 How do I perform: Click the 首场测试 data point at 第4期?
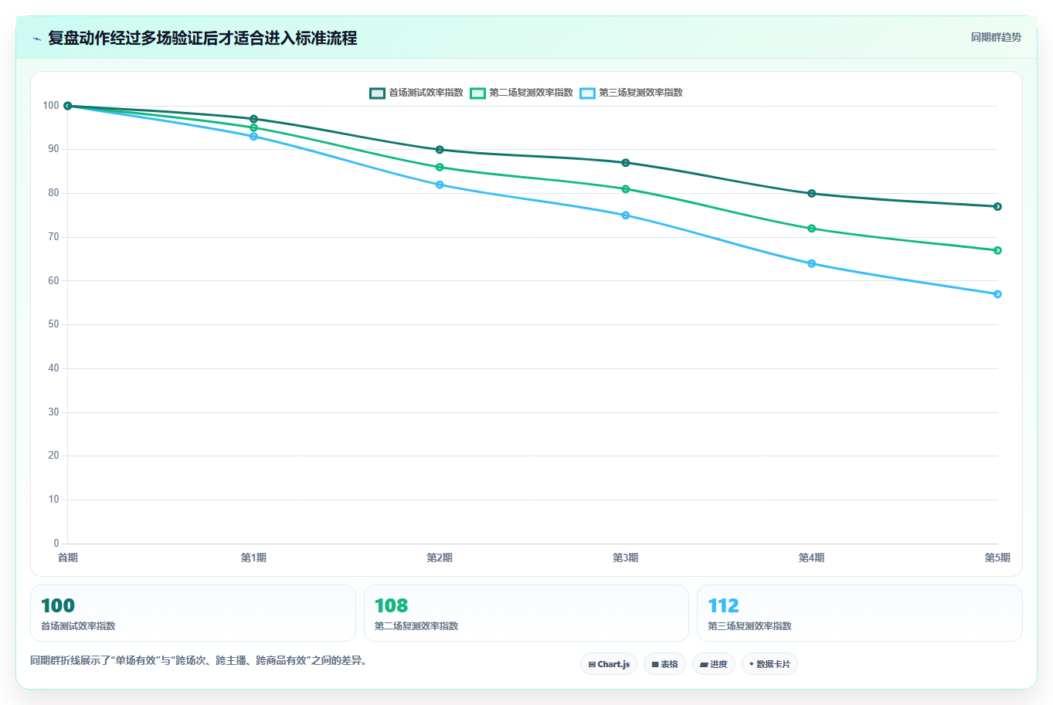(x=812, y=194)
